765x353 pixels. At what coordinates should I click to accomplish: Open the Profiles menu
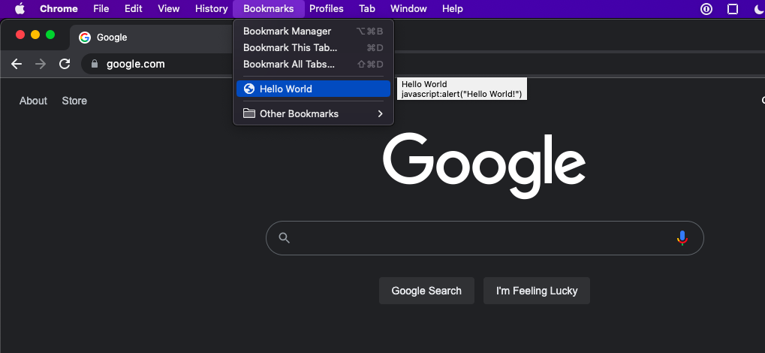pyautogui.click(x=326, y=9)
